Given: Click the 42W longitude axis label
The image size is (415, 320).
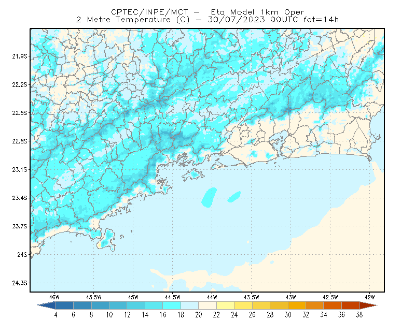Looking at the screenshot, I should pos(369,297).
